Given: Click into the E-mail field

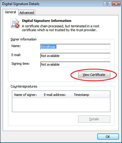Looking at the screenshot, I should coord(75,56).
